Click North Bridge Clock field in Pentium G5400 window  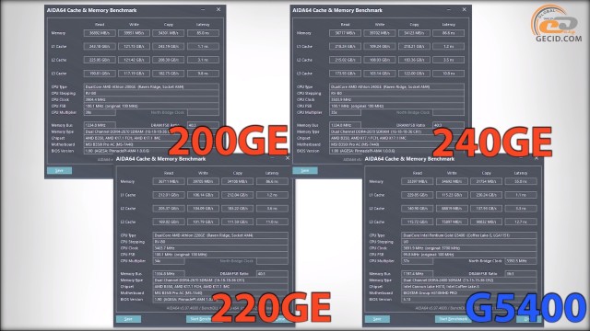pos(521,261)
